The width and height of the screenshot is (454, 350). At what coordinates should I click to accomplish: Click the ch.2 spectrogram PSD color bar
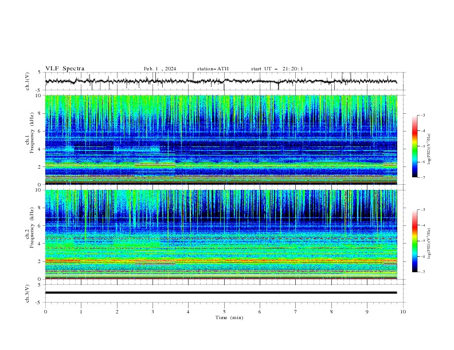pyautogui.click(x=414, y=241)
